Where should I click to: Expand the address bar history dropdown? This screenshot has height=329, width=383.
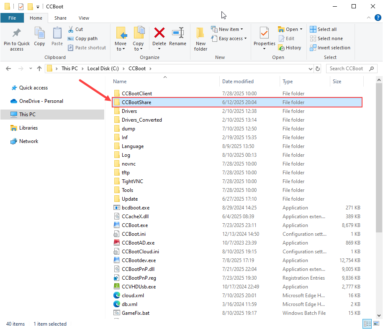pyautogui.click(x=309, y=69)
